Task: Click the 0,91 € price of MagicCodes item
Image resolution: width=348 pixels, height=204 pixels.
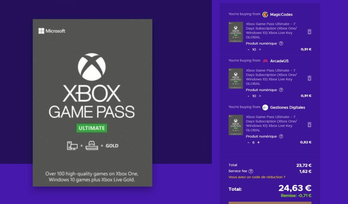Action: click(x=306, y=49)
